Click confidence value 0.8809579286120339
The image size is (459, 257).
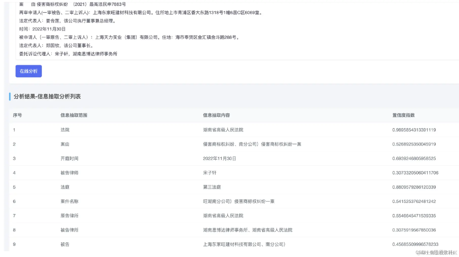click(x=414, y=187)
